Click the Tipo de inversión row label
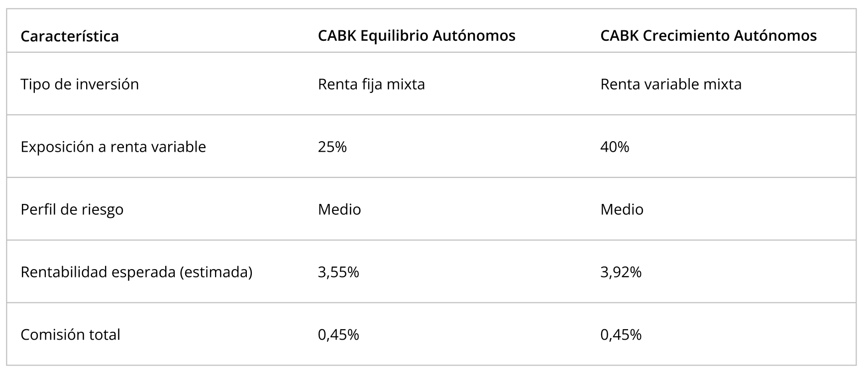The height and width of the screenshot is (372, 864). click(80, 84)
